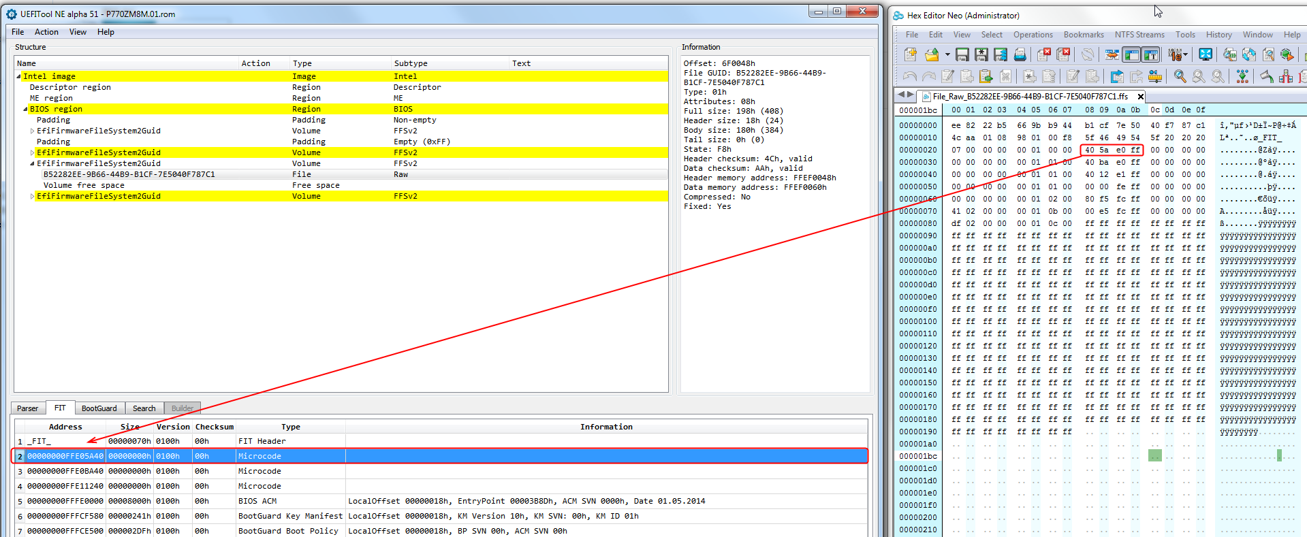Select FIT row with address 00000000FFE0BA40
1307x537 pixels.
coord(441,471)
